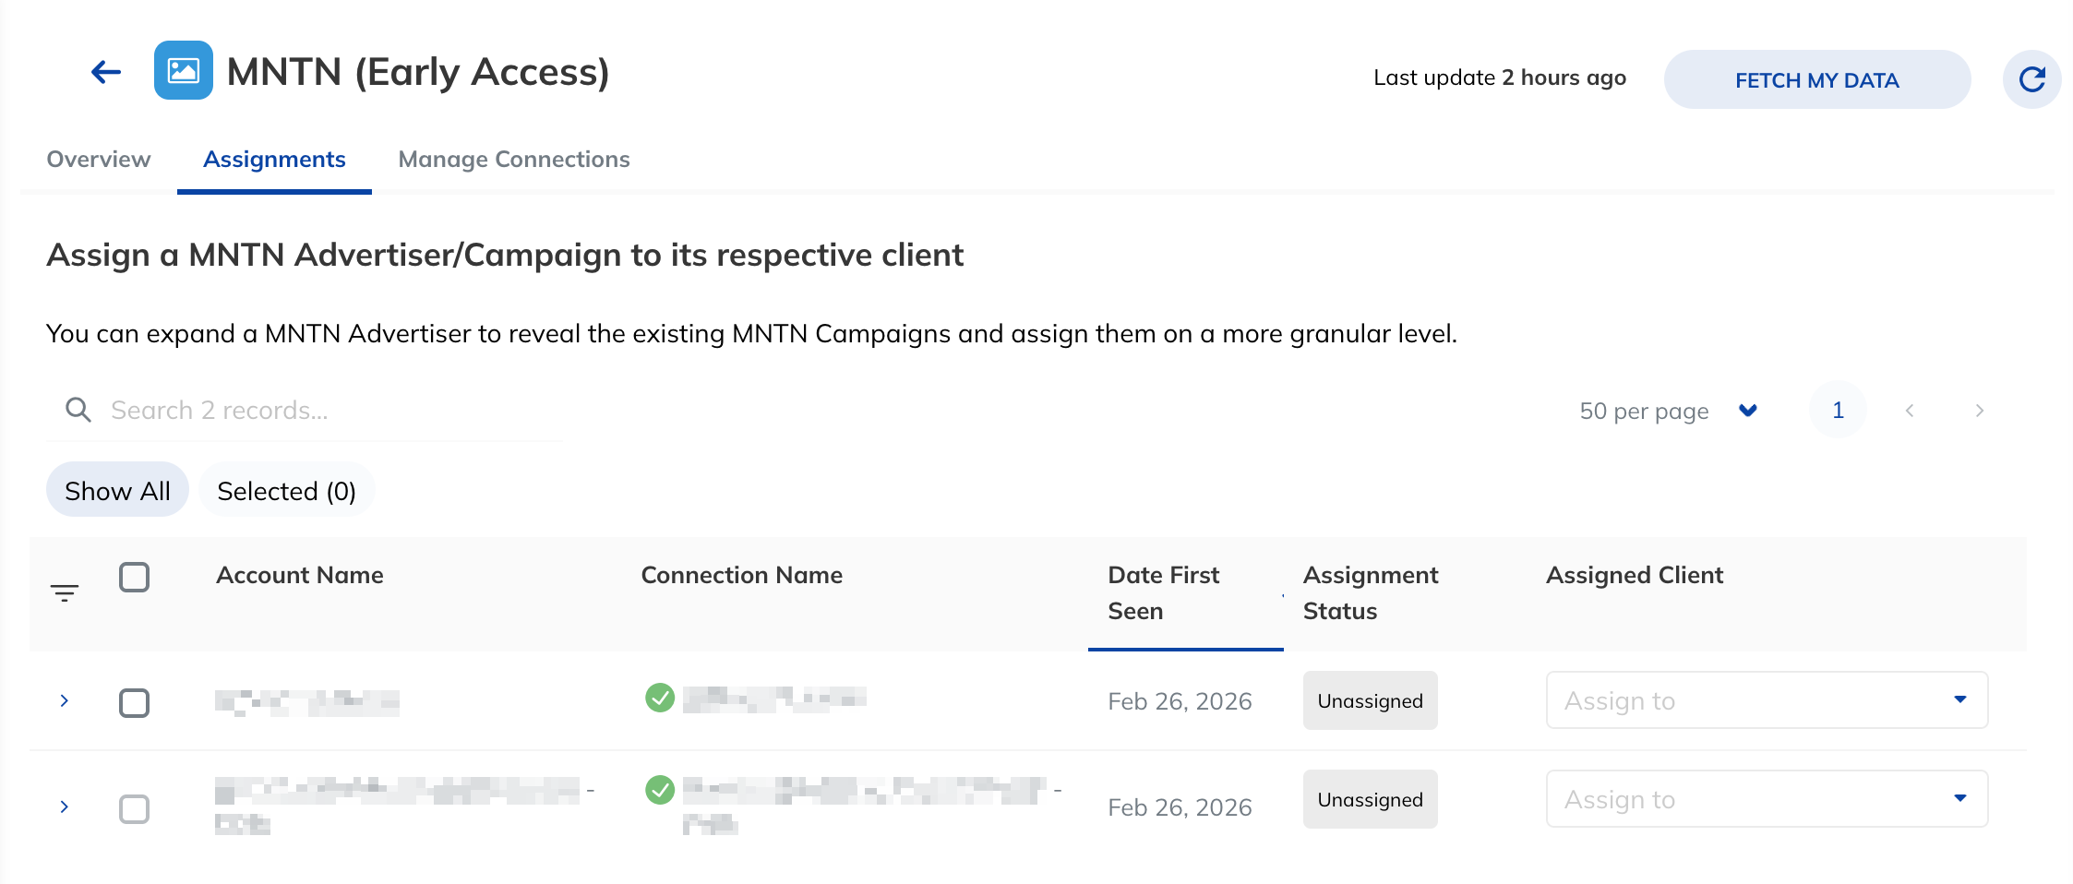The height and width of the screenshot is (884, 2073).
Task: Open second row's Assign to dropdown
Action: [1767, 799]
